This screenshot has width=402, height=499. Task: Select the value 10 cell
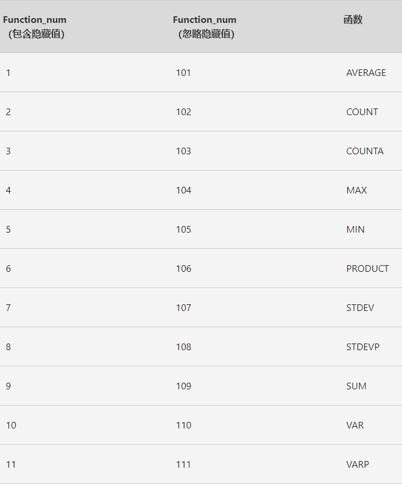[11, 425]
